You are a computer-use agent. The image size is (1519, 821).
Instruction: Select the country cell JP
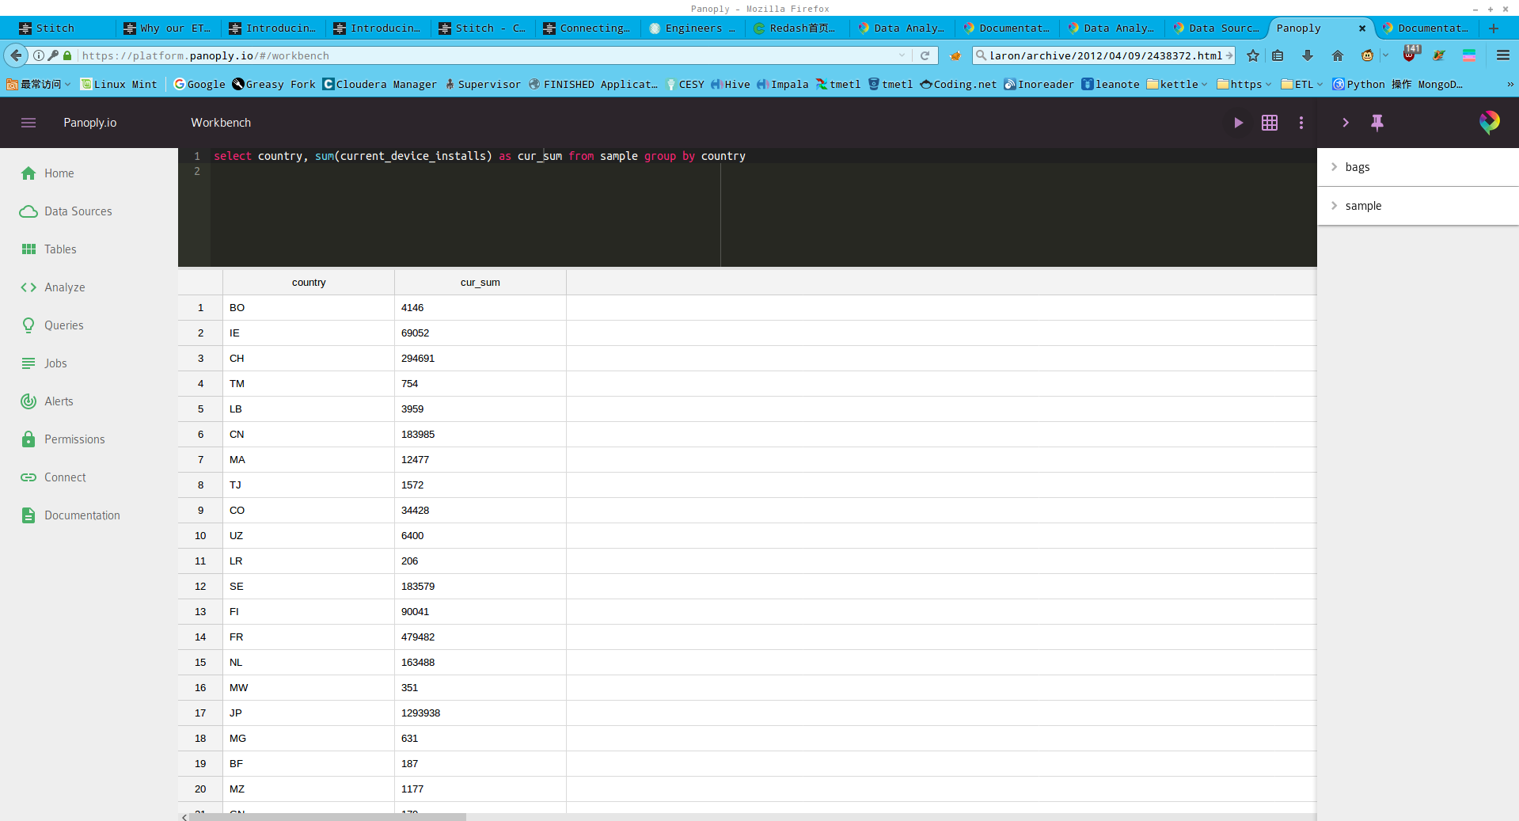coord(309,713)
